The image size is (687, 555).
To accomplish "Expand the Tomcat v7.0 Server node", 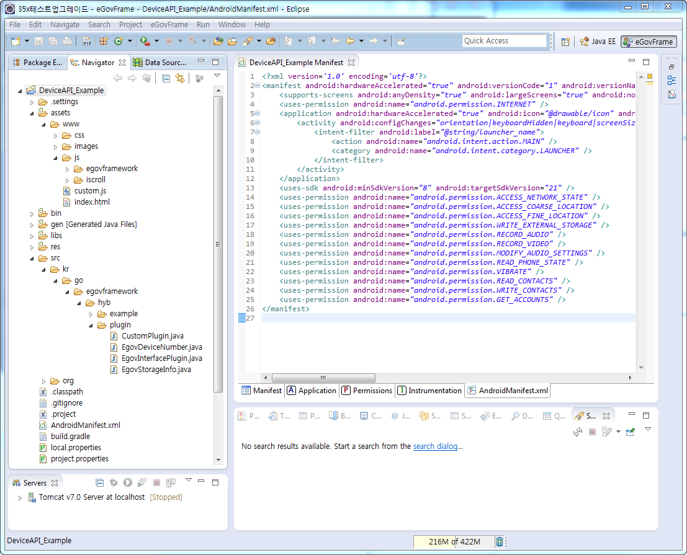I will coord(20,497).
